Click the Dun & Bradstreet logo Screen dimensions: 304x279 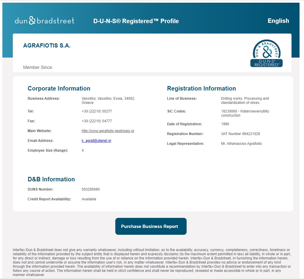(45, 20)
